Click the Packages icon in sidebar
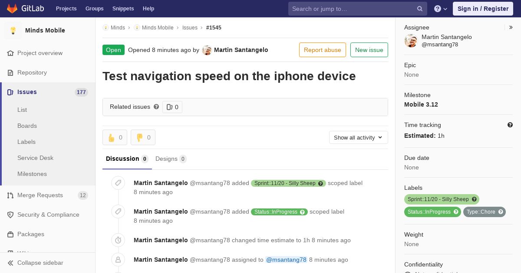The height and width of the screenshot is (273, 521). point(10,234)
